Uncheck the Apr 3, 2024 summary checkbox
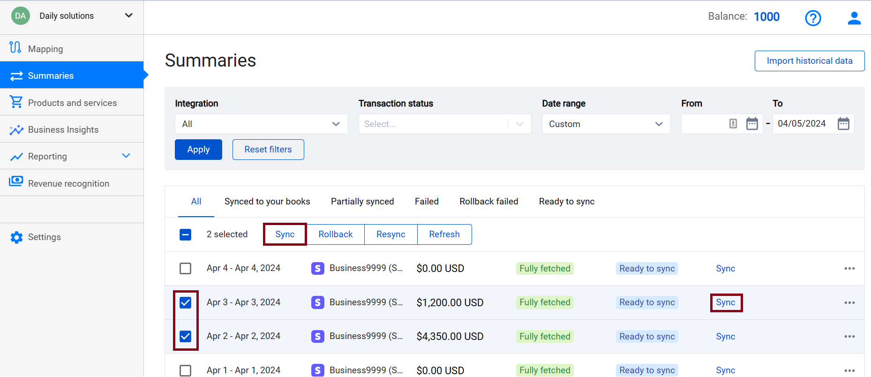Viewport: 871px width, 377px height. point(186,302)
